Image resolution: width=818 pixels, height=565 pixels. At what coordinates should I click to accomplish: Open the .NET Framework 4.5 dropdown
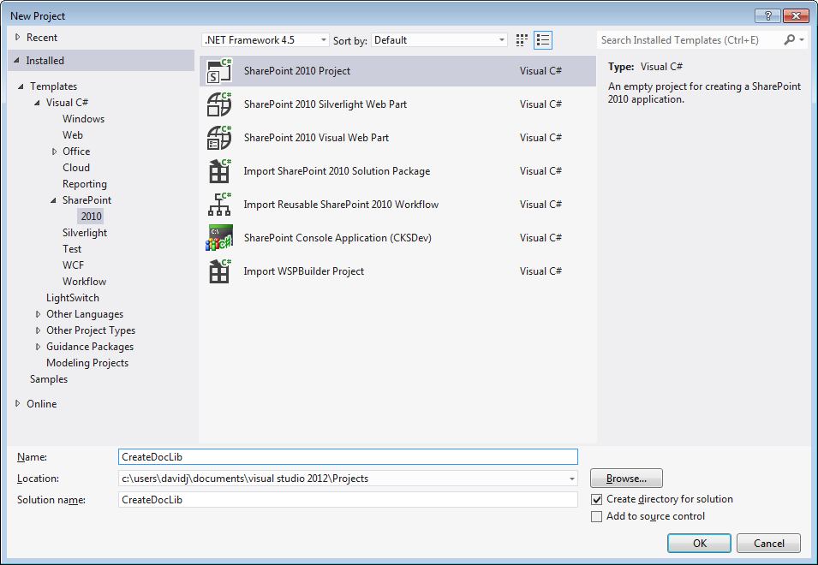click(265, 40)
